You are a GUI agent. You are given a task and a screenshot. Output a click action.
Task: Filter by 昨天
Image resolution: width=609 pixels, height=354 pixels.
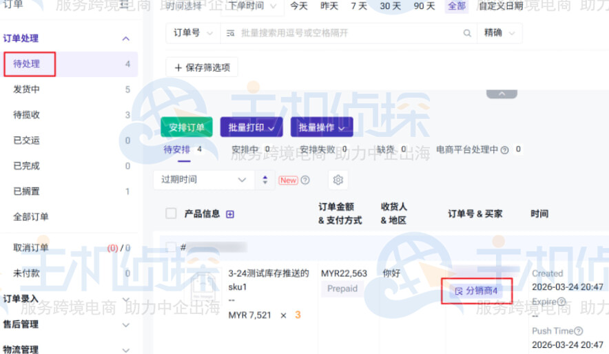[x=329, y=6]
